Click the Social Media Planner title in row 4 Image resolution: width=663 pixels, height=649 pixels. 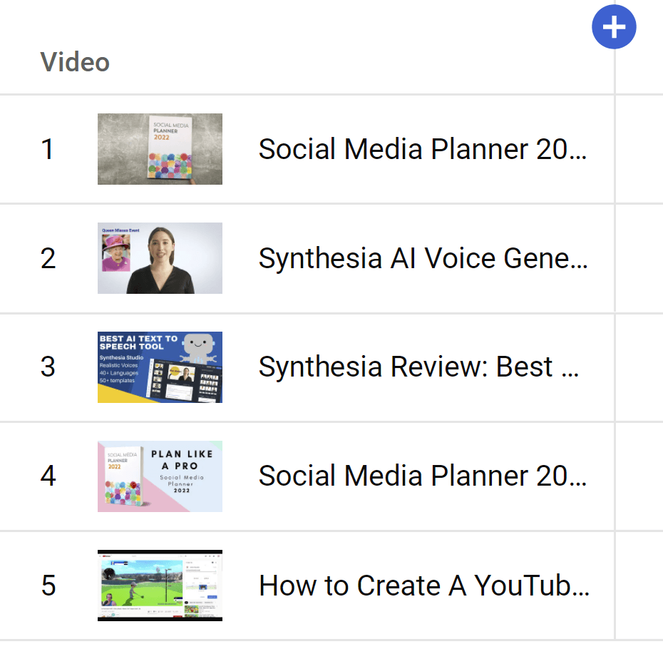pyautogui.click(x=423, y=476)
